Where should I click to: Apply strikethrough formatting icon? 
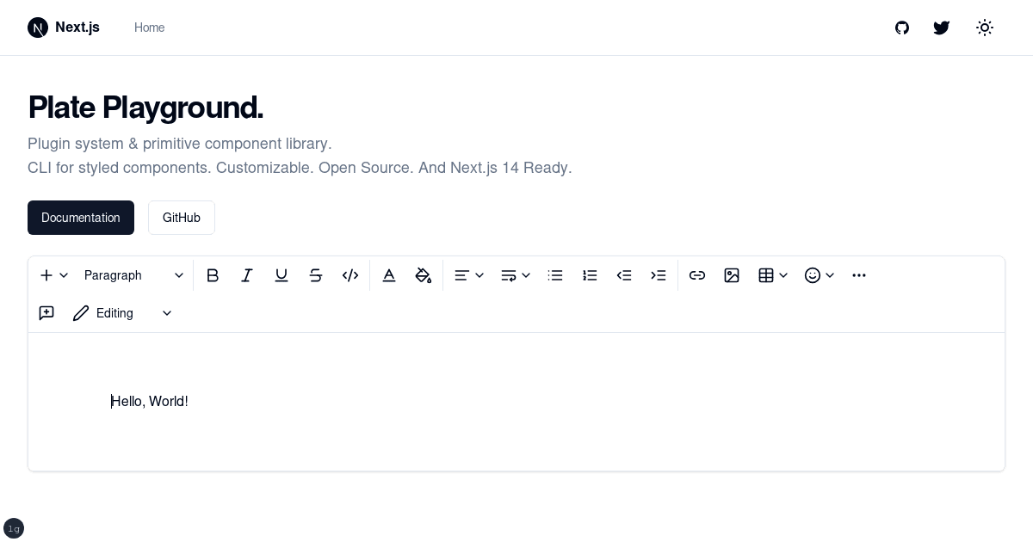click(316, 275)
